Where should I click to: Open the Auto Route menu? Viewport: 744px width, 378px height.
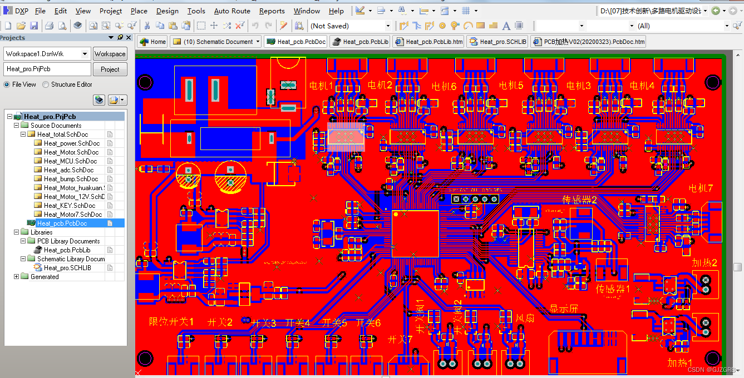pos(232,11)
